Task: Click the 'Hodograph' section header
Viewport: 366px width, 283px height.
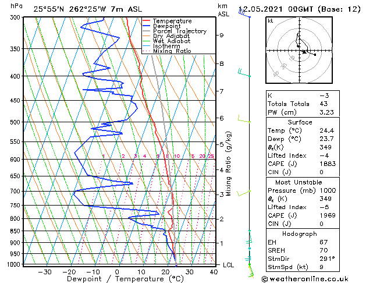Action: point(300,234)
